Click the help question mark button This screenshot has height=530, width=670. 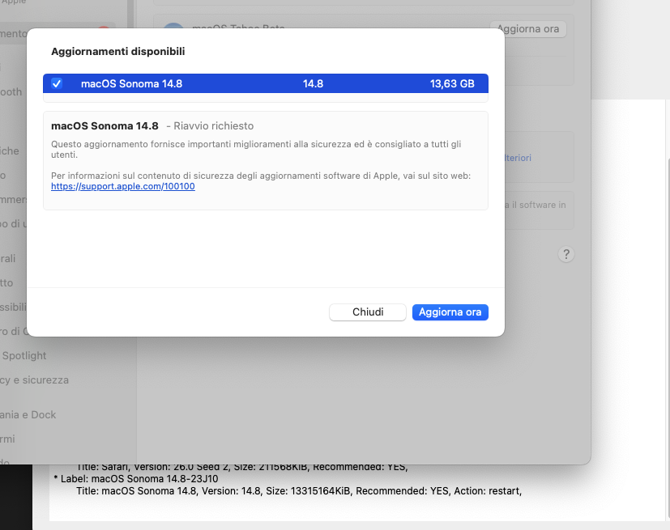(x=566, y=254)
